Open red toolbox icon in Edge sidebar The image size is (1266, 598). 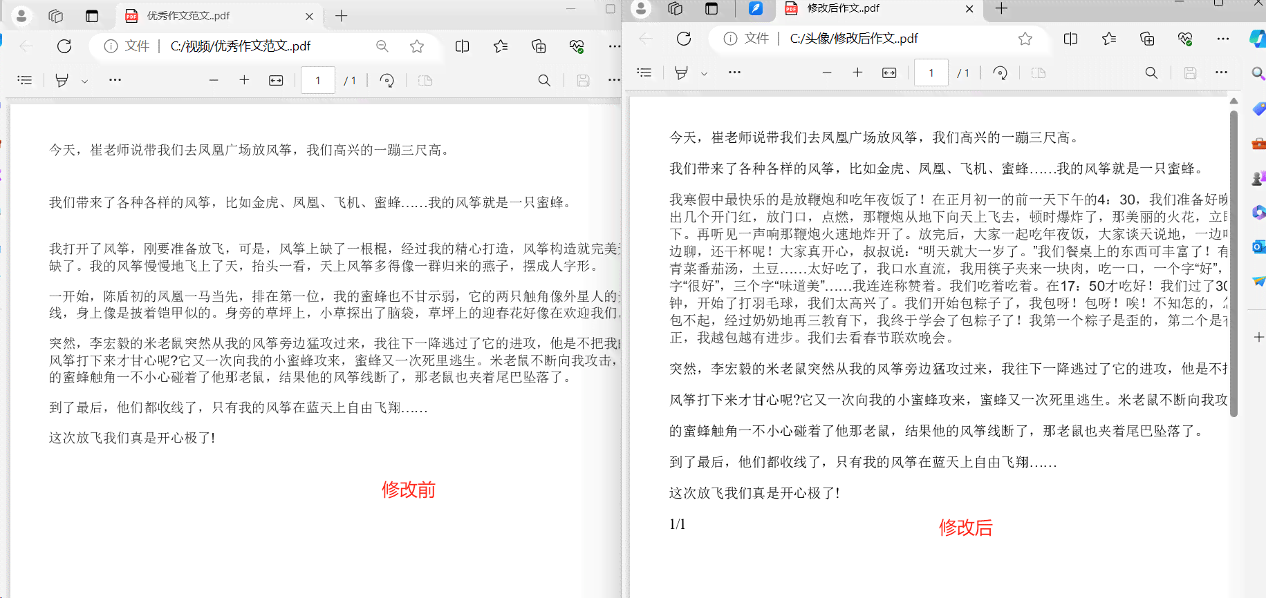[x=1258, y=144]
